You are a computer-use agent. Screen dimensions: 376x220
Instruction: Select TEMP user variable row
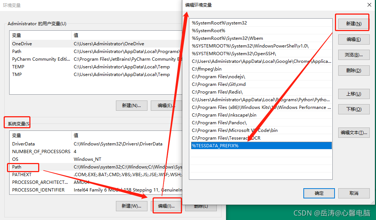[x=96, y=67]
